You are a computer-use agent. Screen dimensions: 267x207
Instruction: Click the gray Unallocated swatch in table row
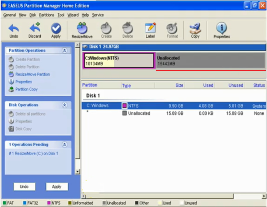tap(125, 113)
